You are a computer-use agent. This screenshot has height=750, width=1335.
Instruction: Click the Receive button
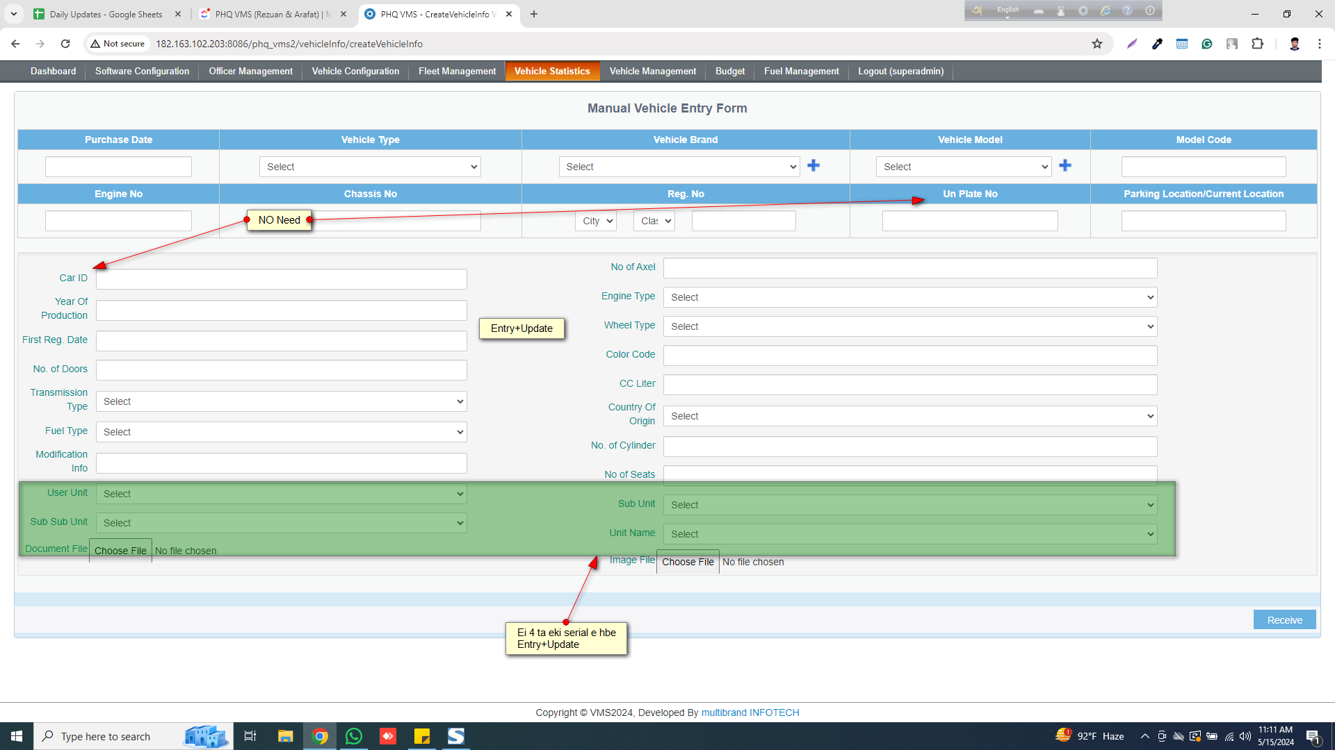(x=1284, y=620)
